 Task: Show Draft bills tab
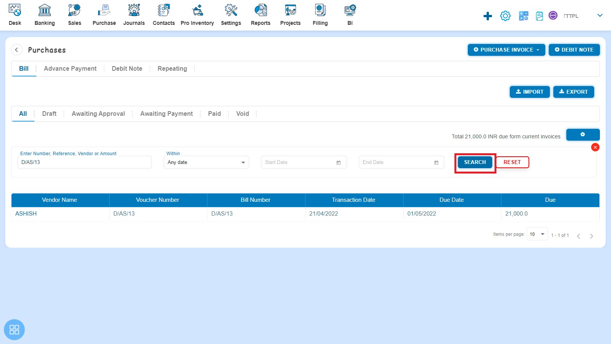pos(49,114)
